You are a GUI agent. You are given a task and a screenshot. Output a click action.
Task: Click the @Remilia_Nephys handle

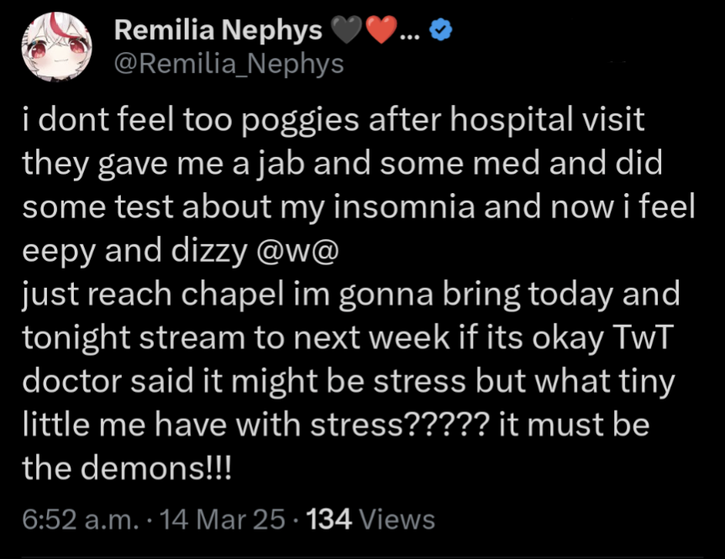tap(228, 64)
